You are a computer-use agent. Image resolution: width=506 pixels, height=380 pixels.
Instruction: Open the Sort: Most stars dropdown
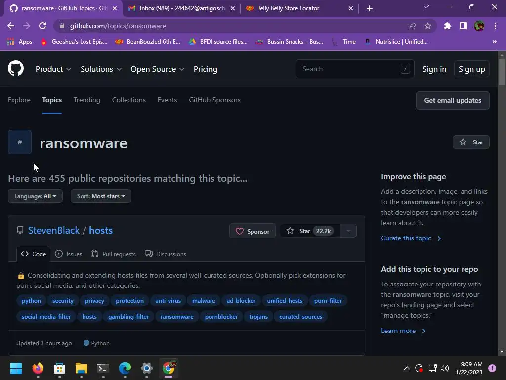coord(101,196)
